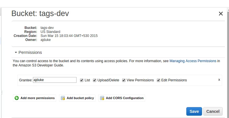This screenshot has height=118, width=229.
Task: Toggle the List permission checkbox
Action: click(82, 80)
